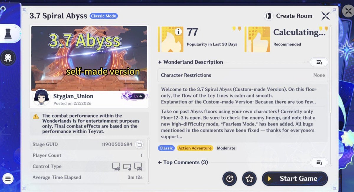Click the Classic Mode badge
Viewport: 354px width, 192px height.
coord(104,16)
